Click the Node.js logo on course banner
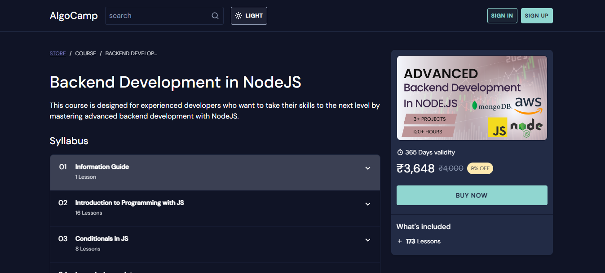This screenshot has width=605, height=273. tap(526, 128)
